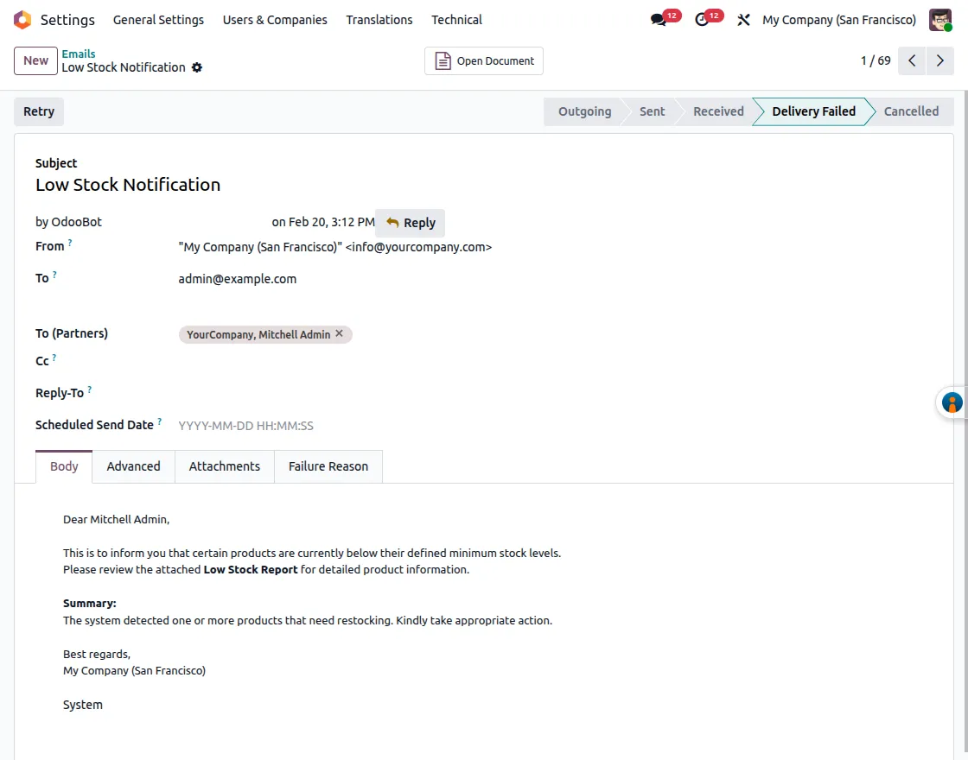This screenshot has width=968, height=760.
Task: View the Attachments tab
Action: click(224, 465)
